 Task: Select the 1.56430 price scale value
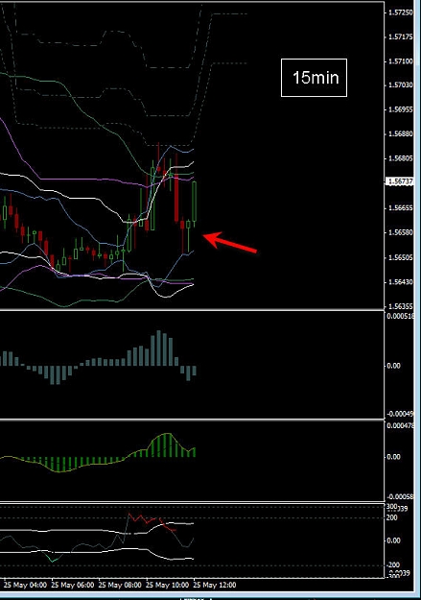pyautogui.click(x=400, y=282)
